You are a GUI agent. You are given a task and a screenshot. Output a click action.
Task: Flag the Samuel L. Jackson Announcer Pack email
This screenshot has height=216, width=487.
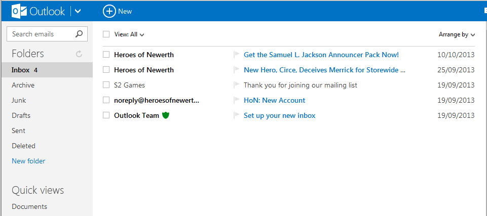[237, 55]
